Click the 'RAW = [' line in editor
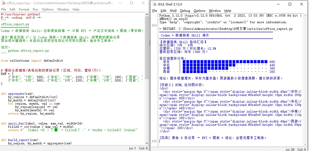309x151 pixels. 7,74
